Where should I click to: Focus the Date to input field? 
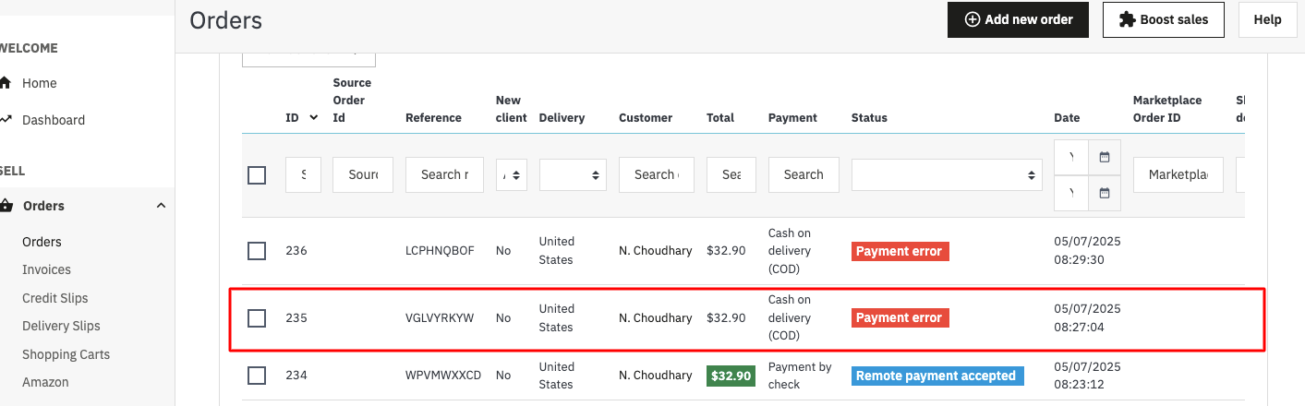1071,193
